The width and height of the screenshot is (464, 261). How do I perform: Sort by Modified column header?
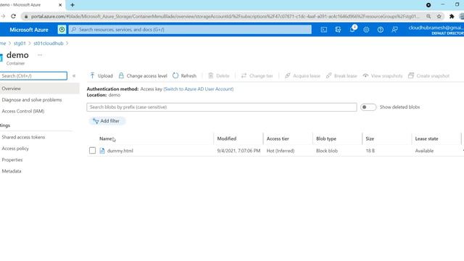(227, 138)
